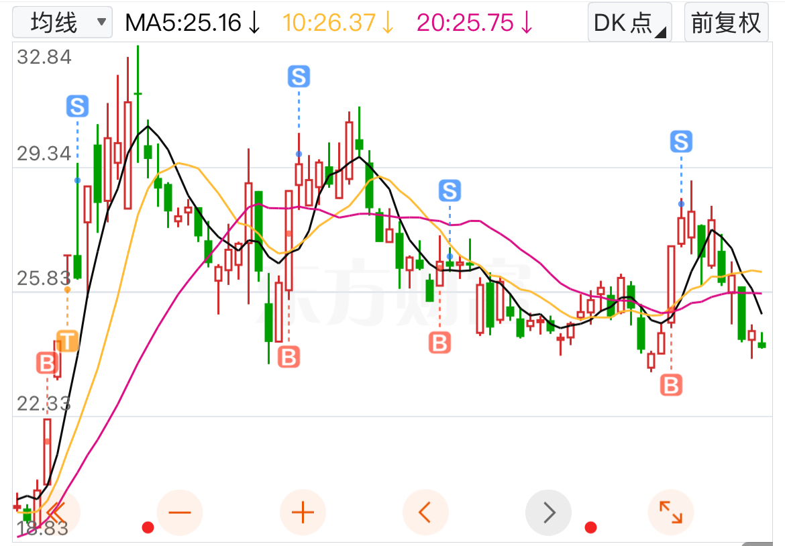The width and height of the screenshot is (785, 546).
Task: Click the orange MA10 26.37 label
Action: tap(338, 23)
